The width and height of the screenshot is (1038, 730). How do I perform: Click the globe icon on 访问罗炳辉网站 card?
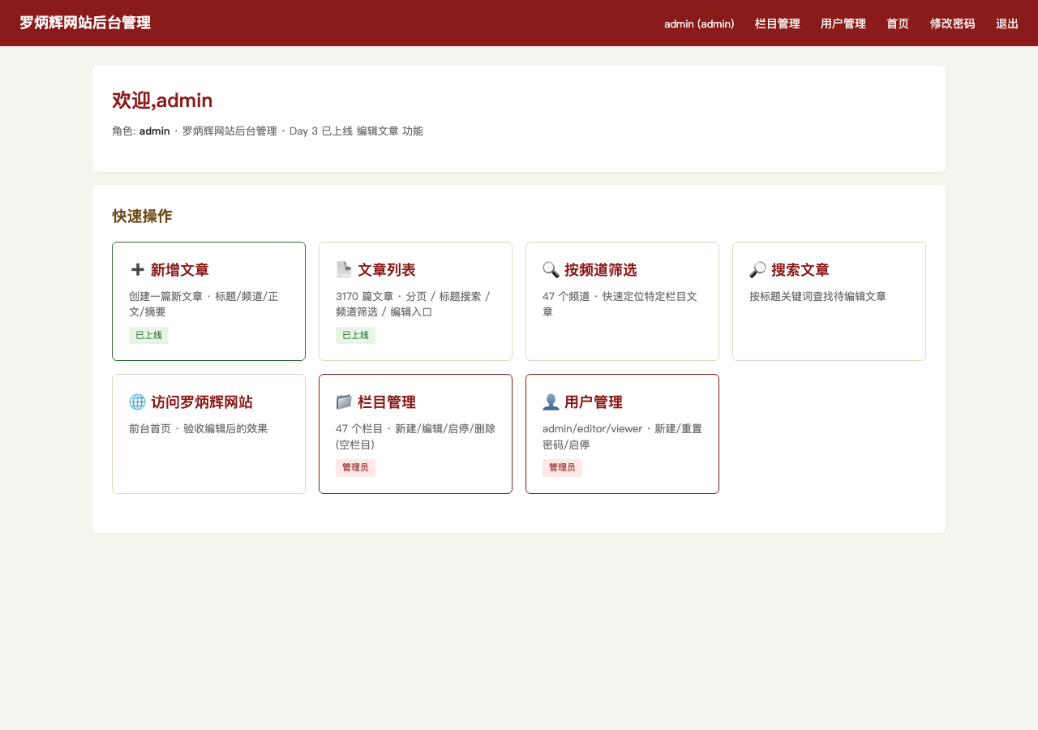coord(137,402)
